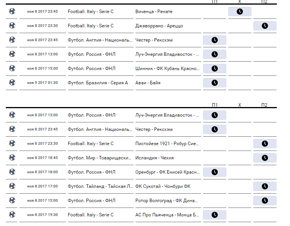290x226 pixels.
Task: Click the ball icon in the ФК Сукотай row
Action: tap(12, 186)
